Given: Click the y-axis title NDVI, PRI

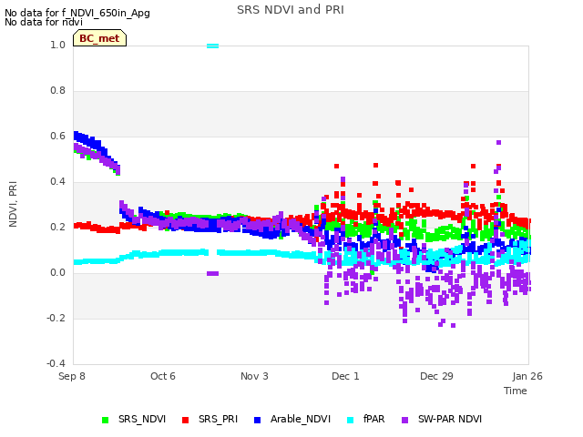Looking at the screenshot, I should pos(13,204).
